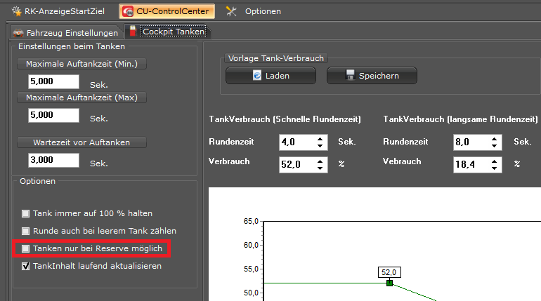Increase the schnelle Rundenzeit value 4,0

pyautogui.click(x=320, y=139)
